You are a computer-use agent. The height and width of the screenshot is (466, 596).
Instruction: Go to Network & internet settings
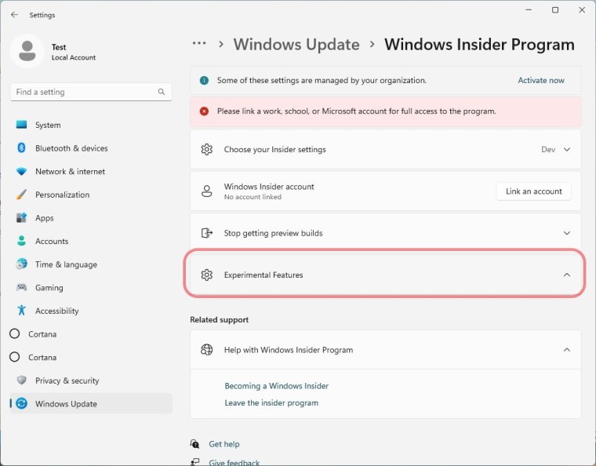(x=70, y=172)
